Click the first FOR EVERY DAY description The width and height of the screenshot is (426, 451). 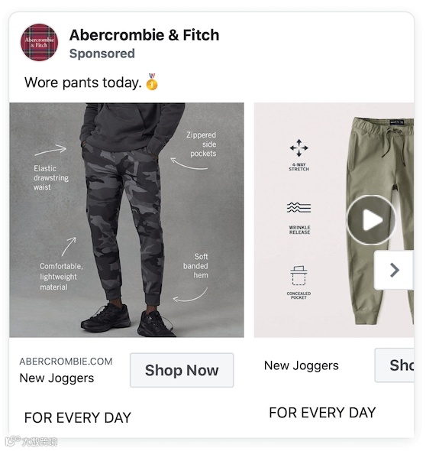(x=78, y=417)
